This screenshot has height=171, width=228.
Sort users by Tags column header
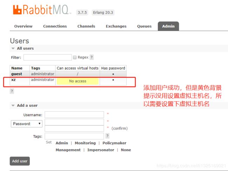click(x=35, y=68)
